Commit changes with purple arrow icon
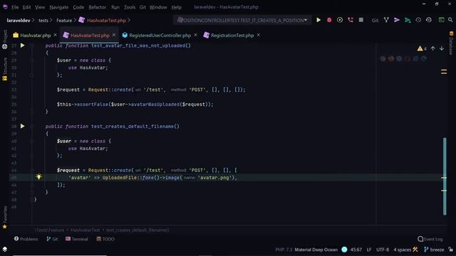This screenshot has height=256, width=456. tap(397, 20)
